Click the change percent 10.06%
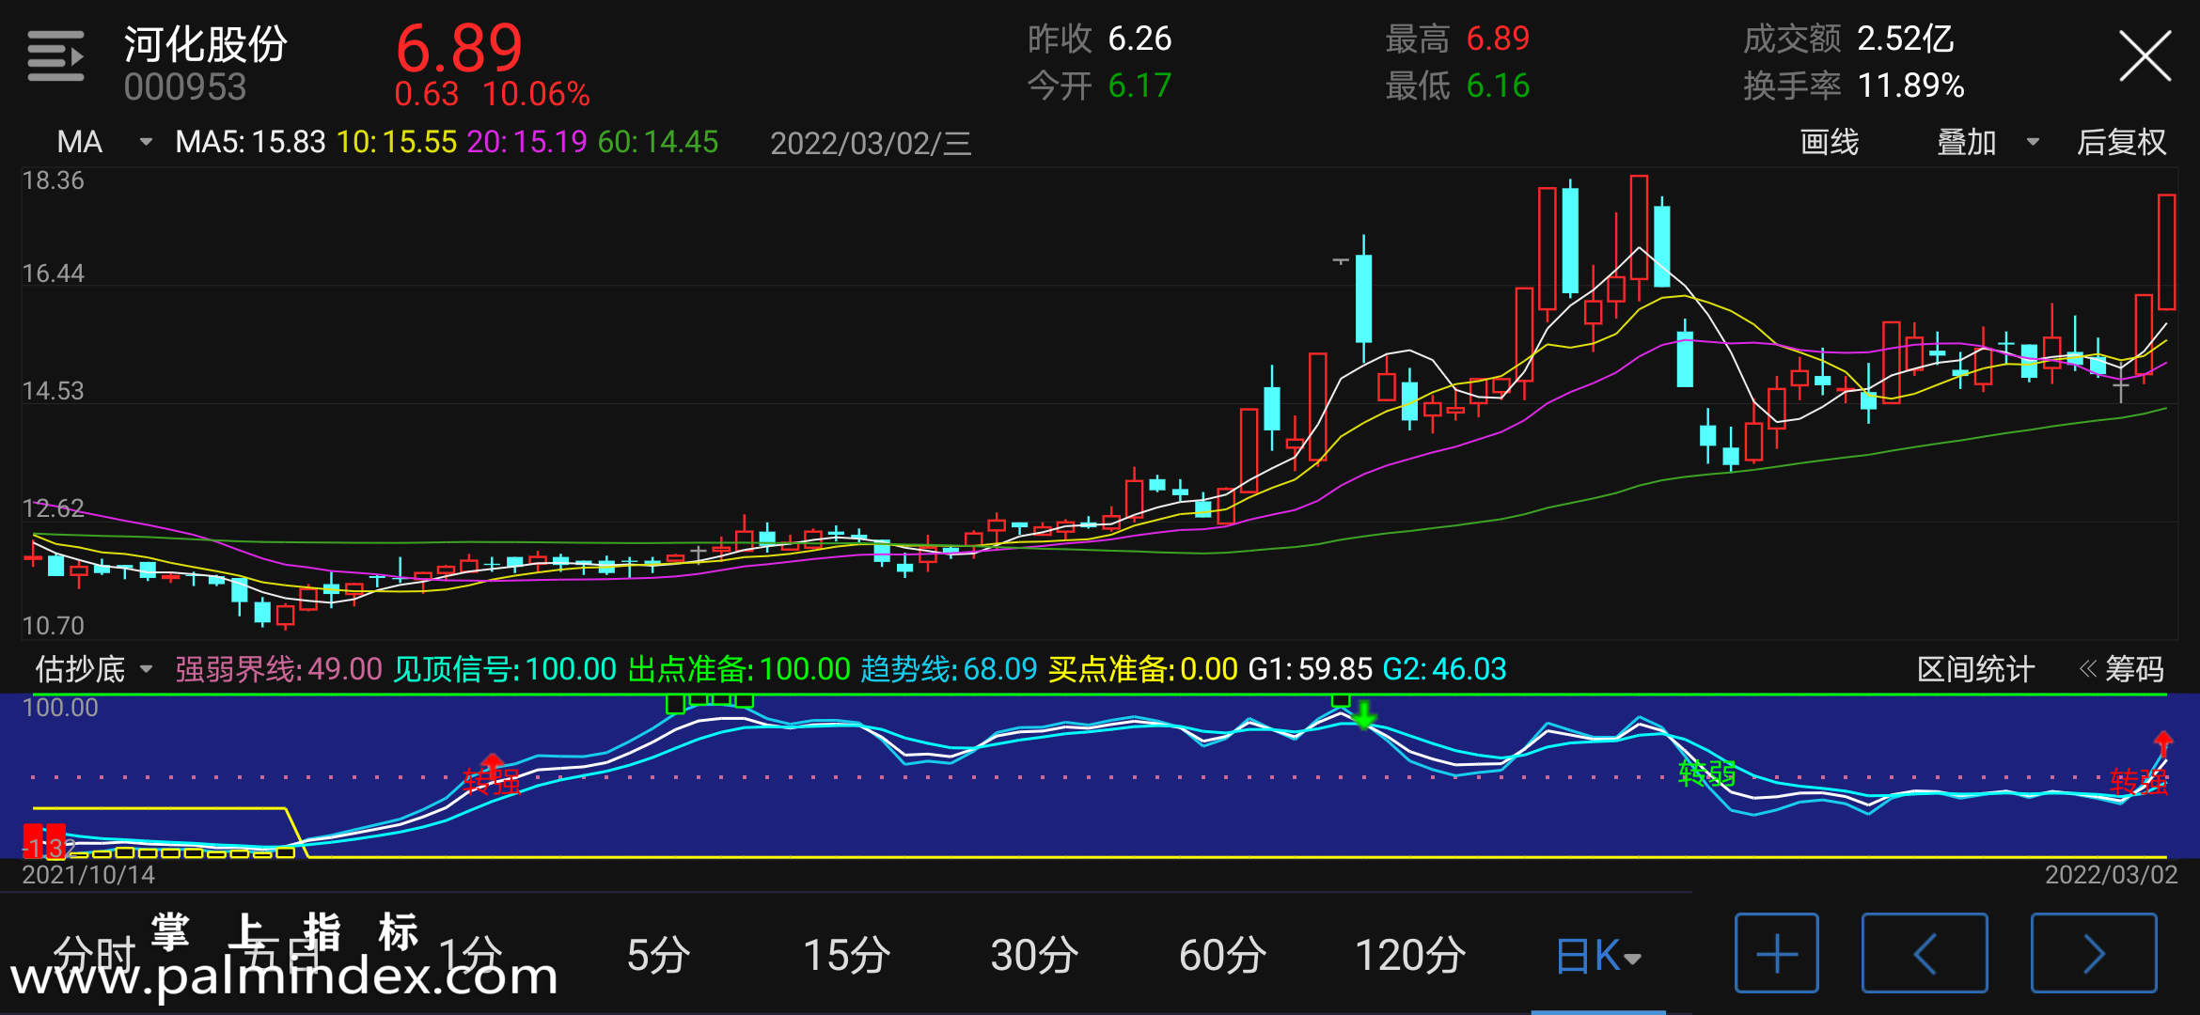 pos(536,94)
